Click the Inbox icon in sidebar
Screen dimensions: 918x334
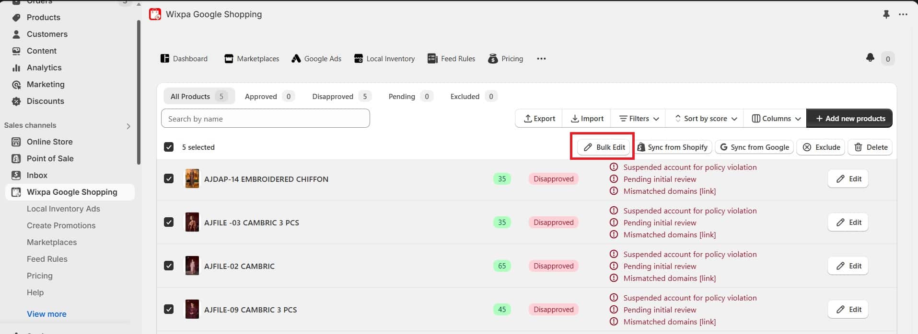[16, 175]
